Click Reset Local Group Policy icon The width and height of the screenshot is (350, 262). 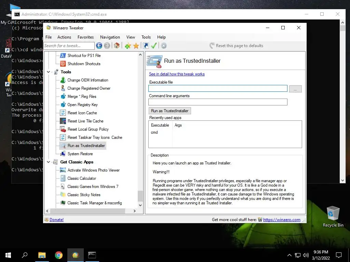tap(63, 129)
